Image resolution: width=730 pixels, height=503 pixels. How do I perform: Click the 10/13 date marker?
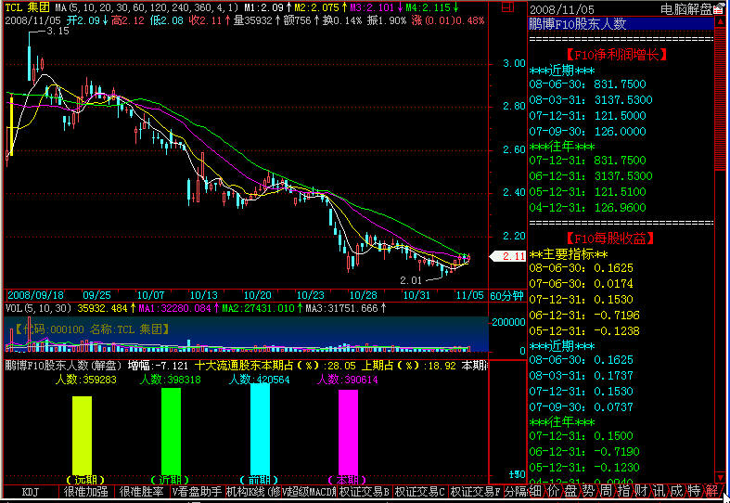click(203, 295)
